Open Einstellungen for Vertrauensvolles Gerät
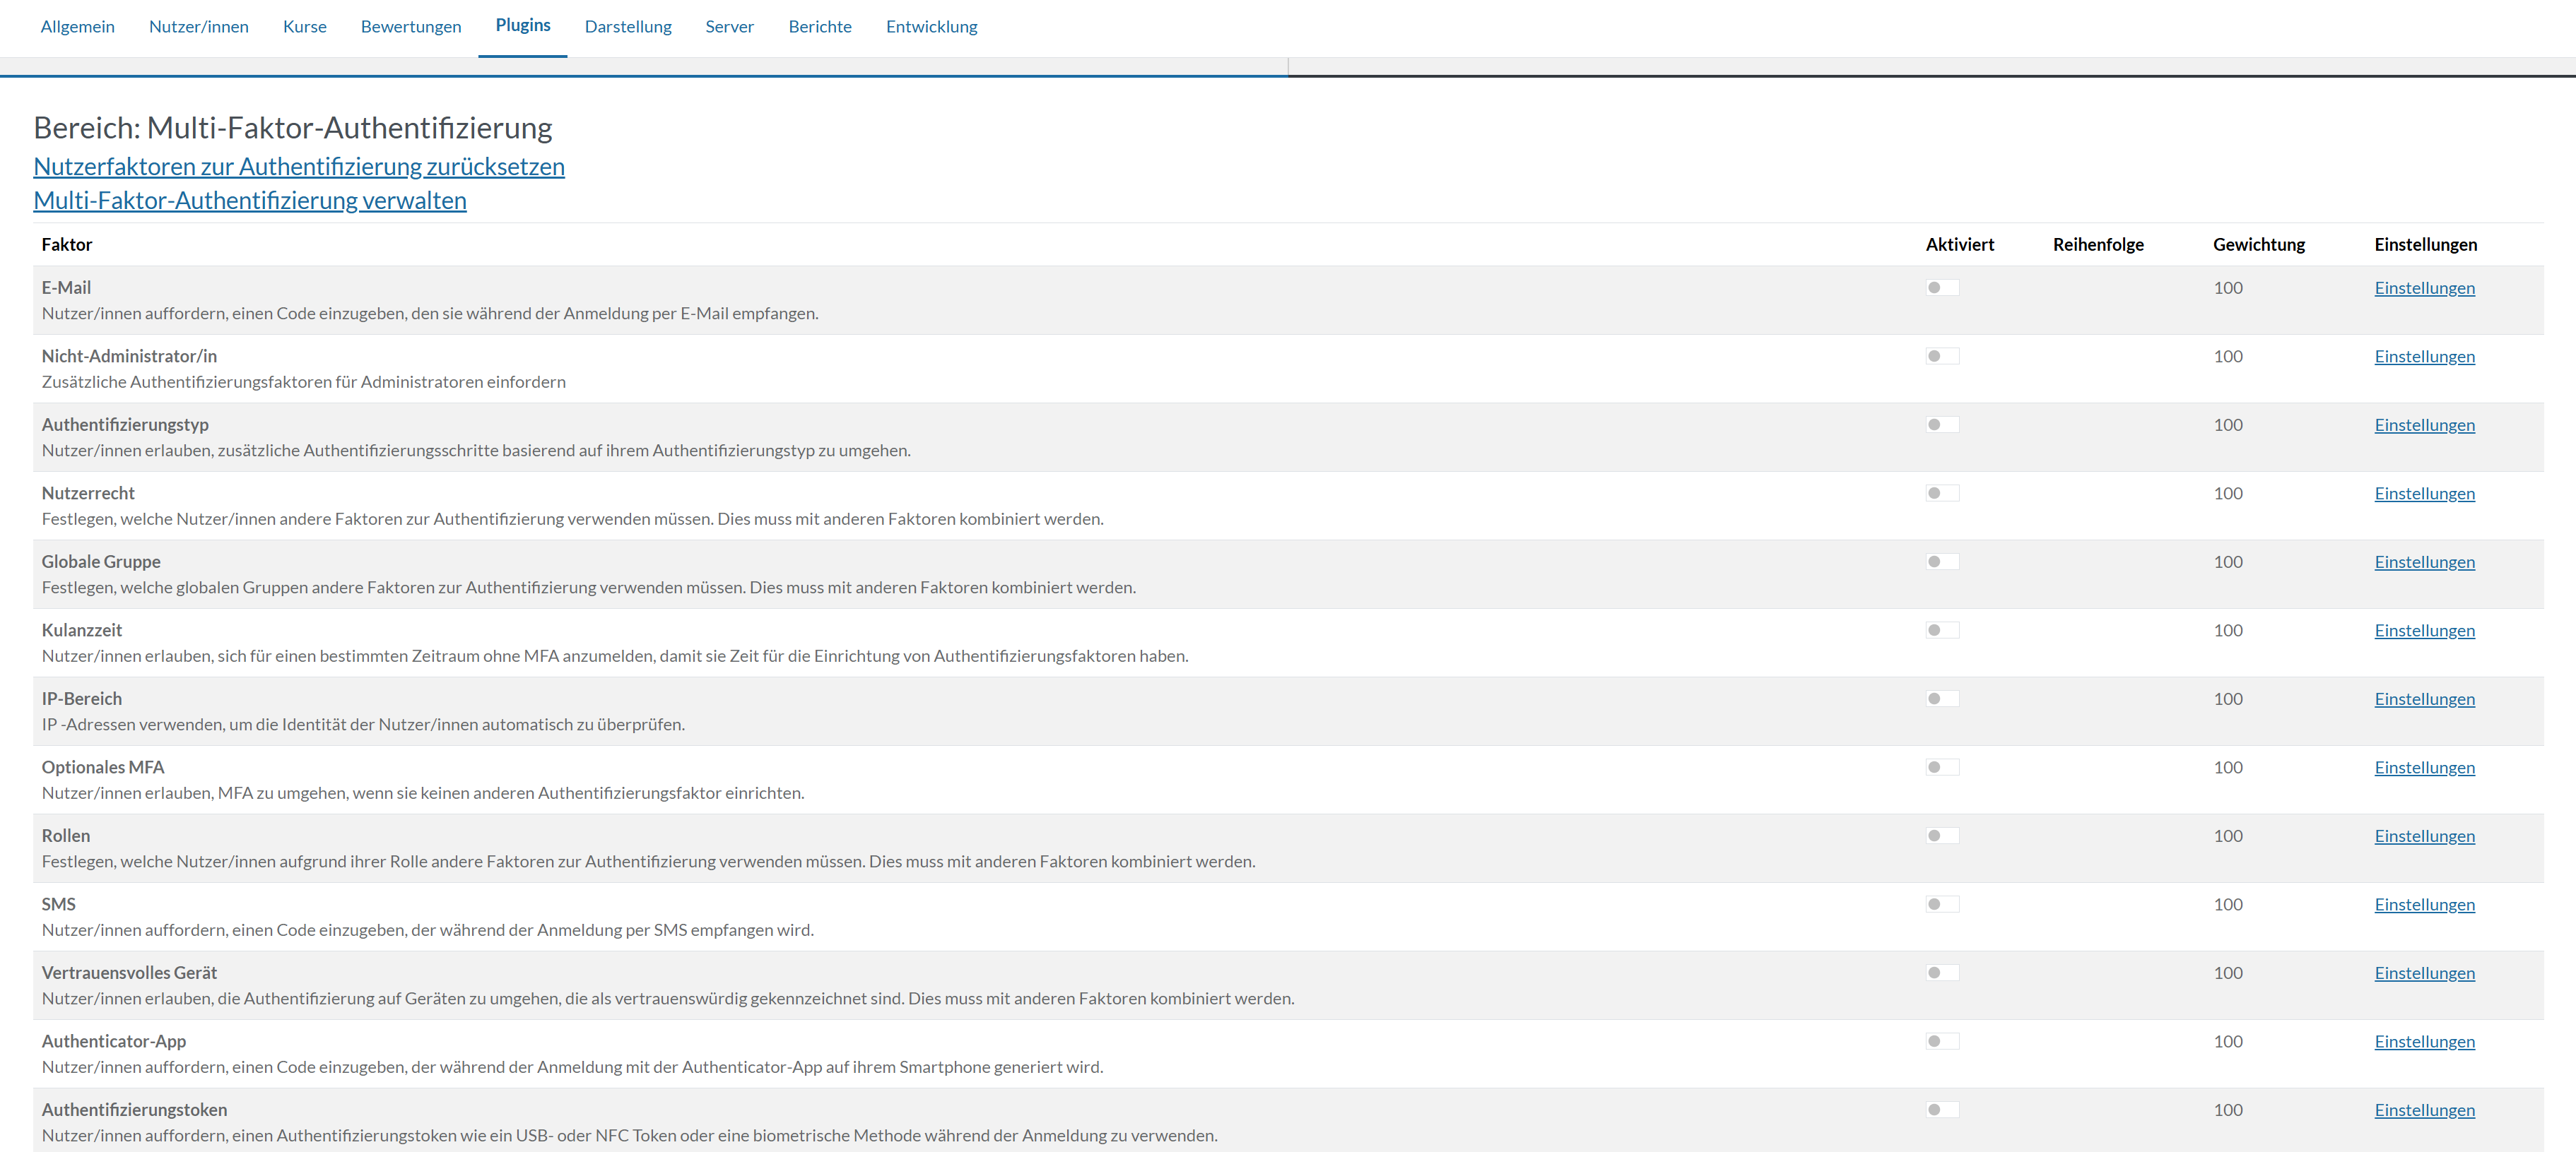Image resolution: width=2576 pixels, height=1152 pixels. tap(2423, 973)
